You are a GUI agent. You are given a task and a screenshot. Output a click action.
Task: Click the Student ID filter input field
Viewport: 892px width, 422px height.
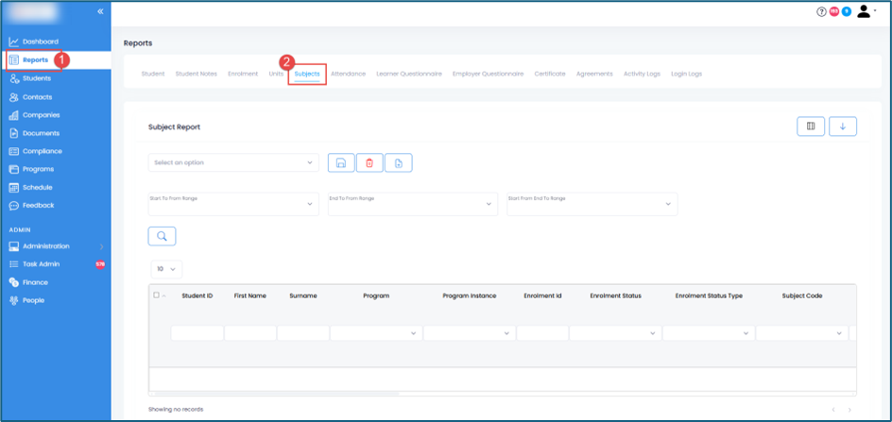tap(197, 333)
